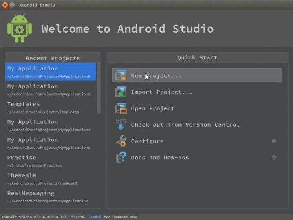The width and height of the screenshot is (293, 220).
Task: Click the Open Project folder icon
Action: coord(121,108)
